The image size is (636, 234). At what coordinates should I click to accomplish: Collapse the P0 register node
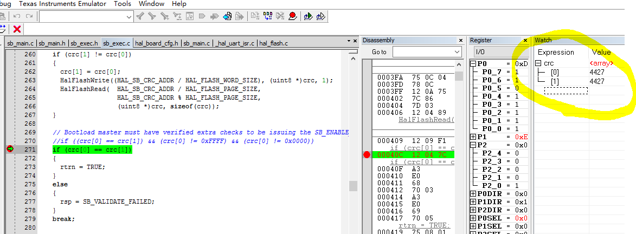[473, 64]
